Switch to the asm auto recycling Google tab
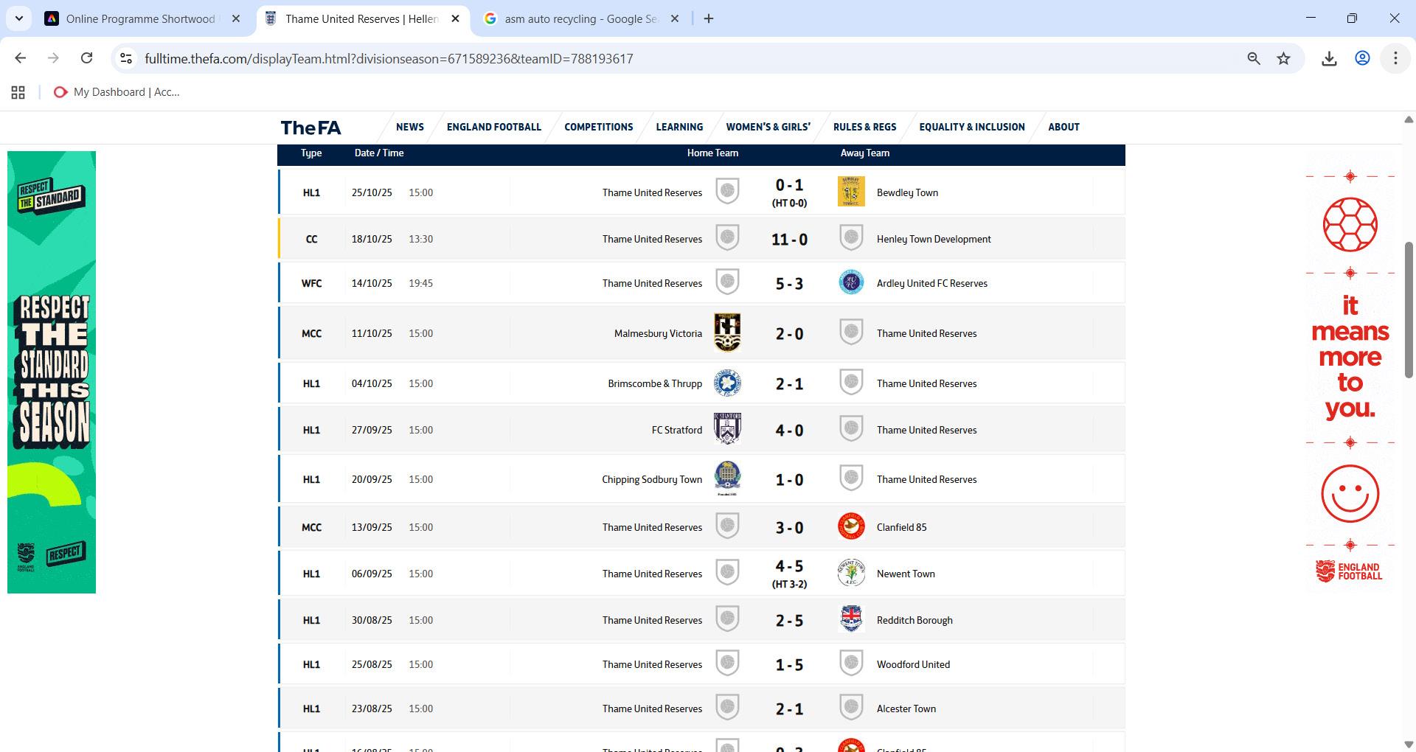The image size is (1416, 752). [581, 18]
